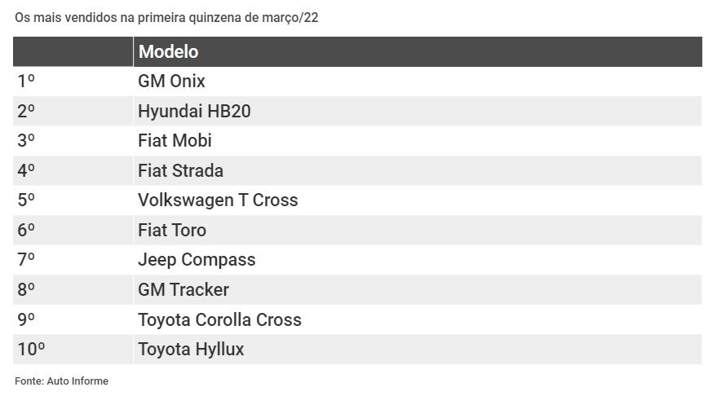Click Toyota Corolla Cross model name
Image resolution: width=712 pixels, height=405 pixels.
[219, 319]
